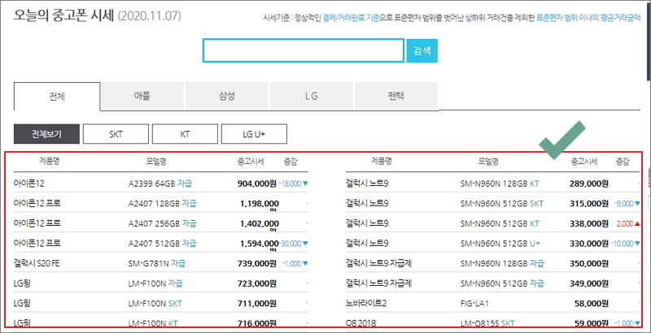
Task: Click the -1,000 arrow in the S20 FE row
Action: point(295,263)
